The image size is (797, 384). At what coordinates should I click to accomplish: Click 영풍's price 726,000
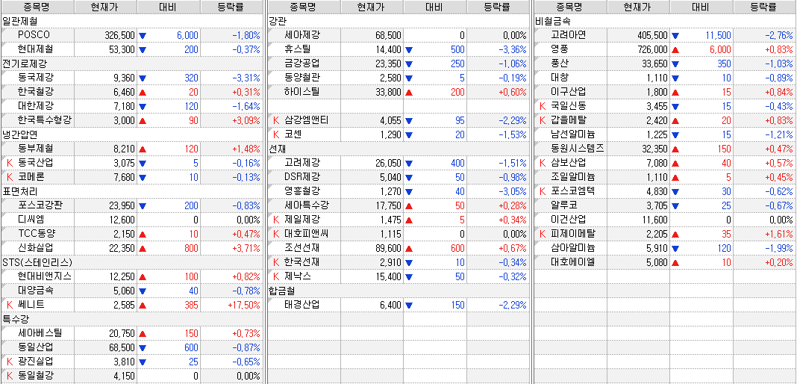(652, 49)
